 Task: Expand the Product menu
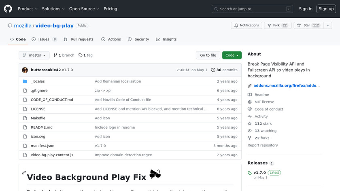point(28,9)
